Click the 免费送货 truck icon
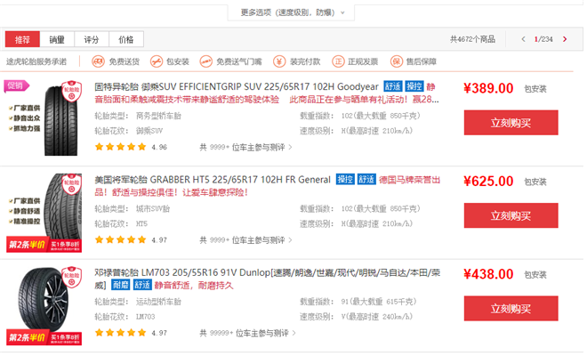The image size is (587, 356). (98, 61)
